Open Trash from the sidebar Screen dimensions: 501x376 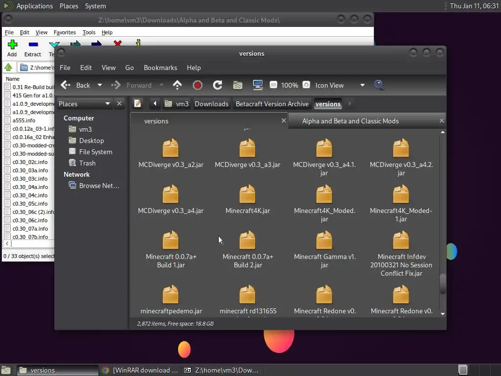87,163
